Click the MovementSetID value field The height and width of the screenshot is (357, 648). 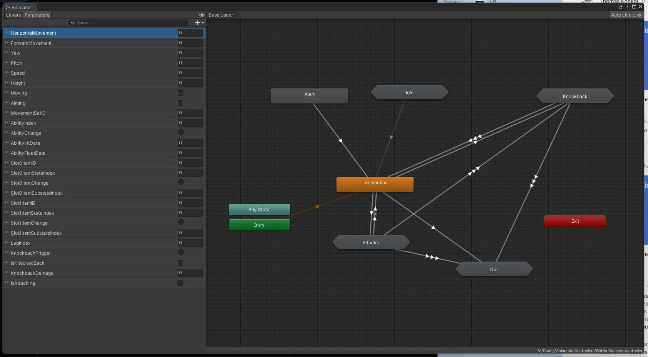pos(191,113)
